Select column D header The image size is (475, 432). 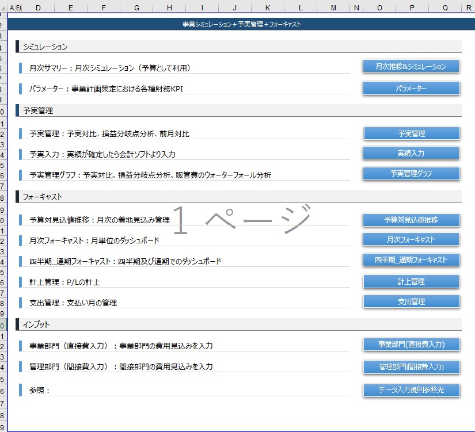pyautogui.click(x=38, y=8)
